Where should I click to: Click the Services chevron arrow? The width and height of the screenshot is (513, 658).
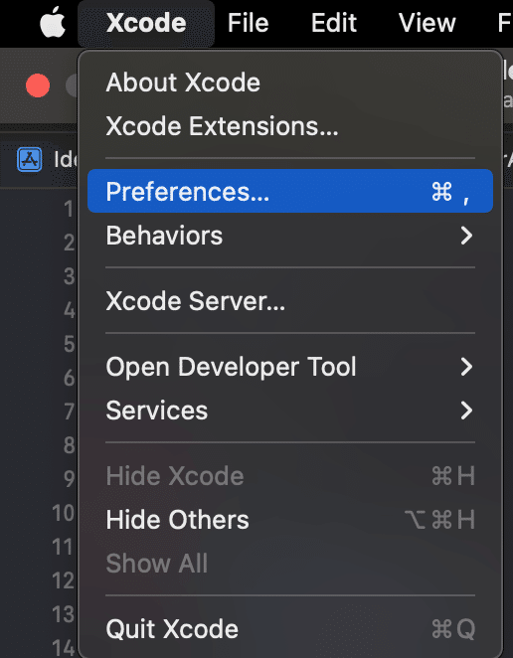tap(467, 411)
